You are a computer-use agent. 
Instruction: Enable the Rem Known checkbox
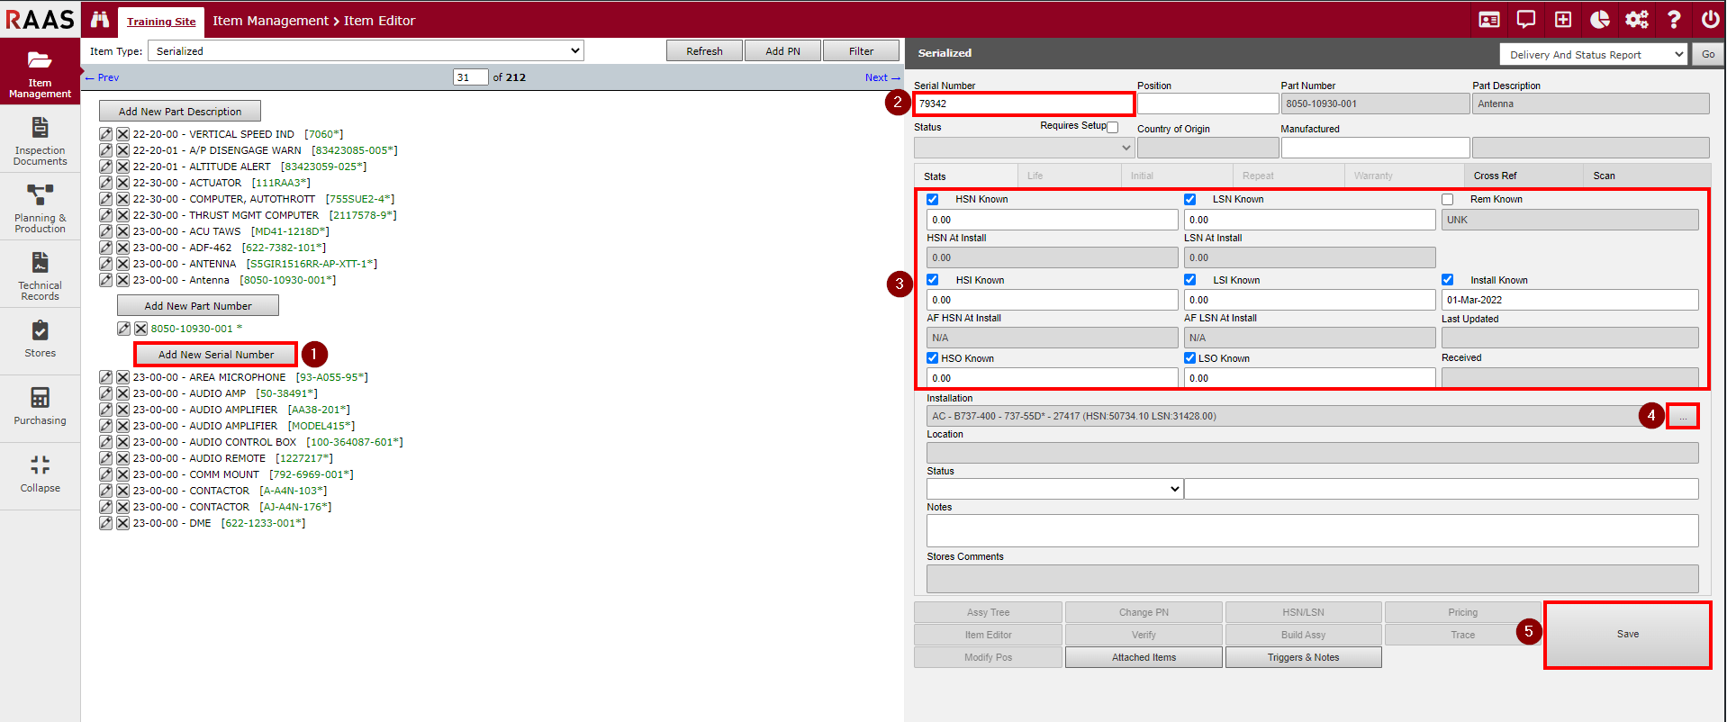(x=1448, y=200)
